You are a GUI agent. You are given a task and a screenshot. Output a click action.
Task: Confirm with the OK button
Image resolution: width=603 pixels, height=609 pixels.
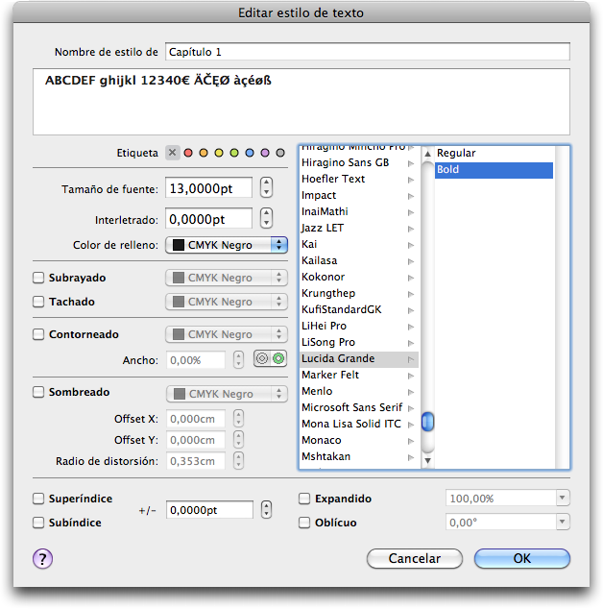pyautogui.click(x=521, y=558)
